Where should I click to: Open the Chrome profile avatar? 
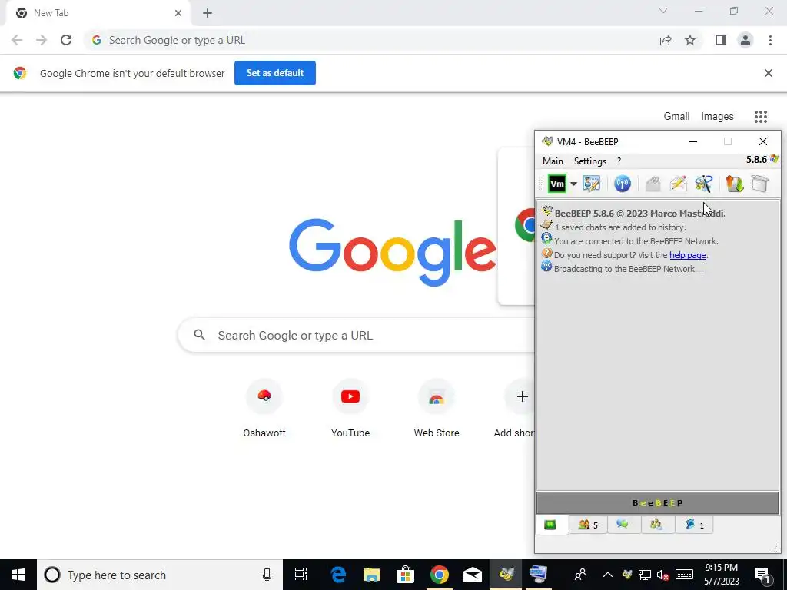click(745, 40)
